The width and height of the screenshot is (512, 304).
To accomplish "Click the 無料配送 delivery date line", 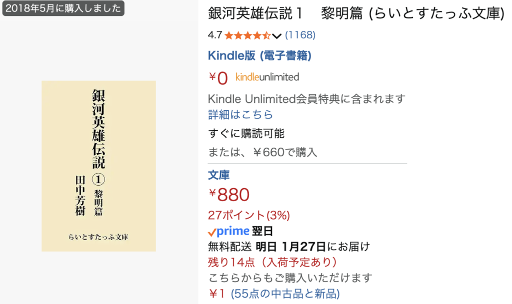I will coord(288,246).
